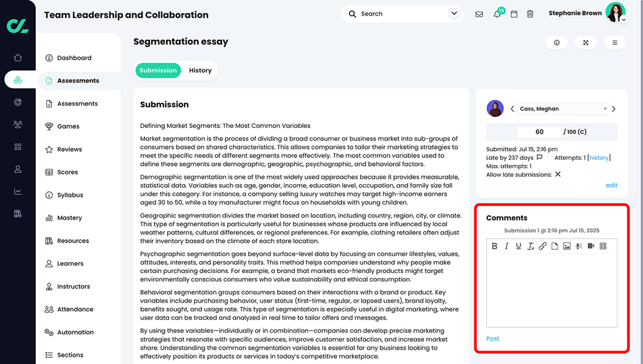Apply italic in the comment editor
Image resolution: width=643 pixels, height=364 pixels.
click(506, 246)
